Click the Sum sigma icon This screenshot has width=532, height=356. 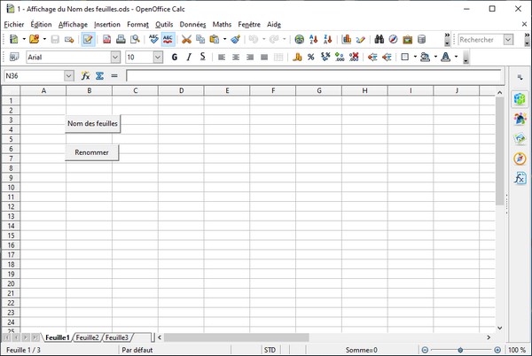tap(99, 76)
